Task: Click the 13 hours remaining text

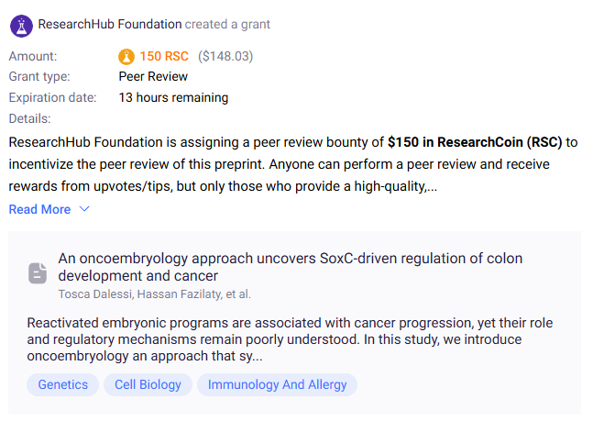Action: coord(173,98)
